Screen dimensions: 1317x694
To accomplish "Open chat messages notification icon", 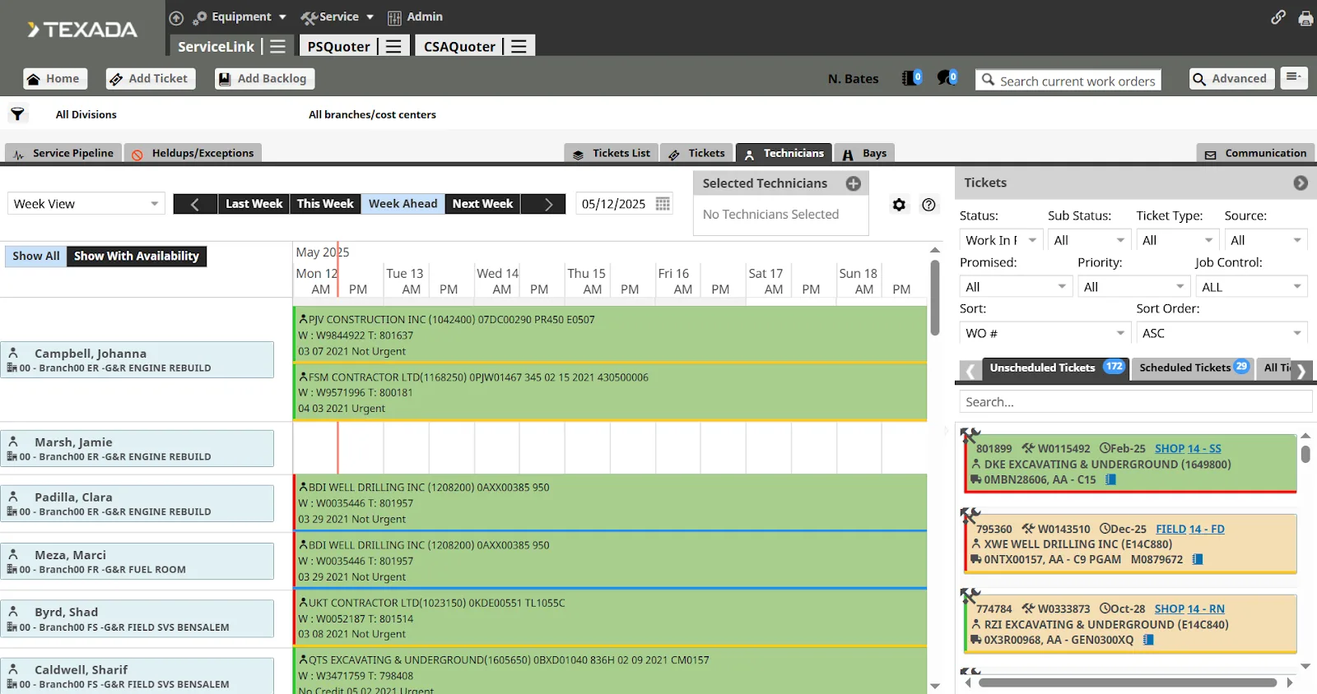I will (947, 78).
